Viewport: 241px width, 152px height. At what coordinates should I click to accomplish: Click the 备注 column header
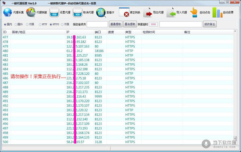click(x=187, y=32)
